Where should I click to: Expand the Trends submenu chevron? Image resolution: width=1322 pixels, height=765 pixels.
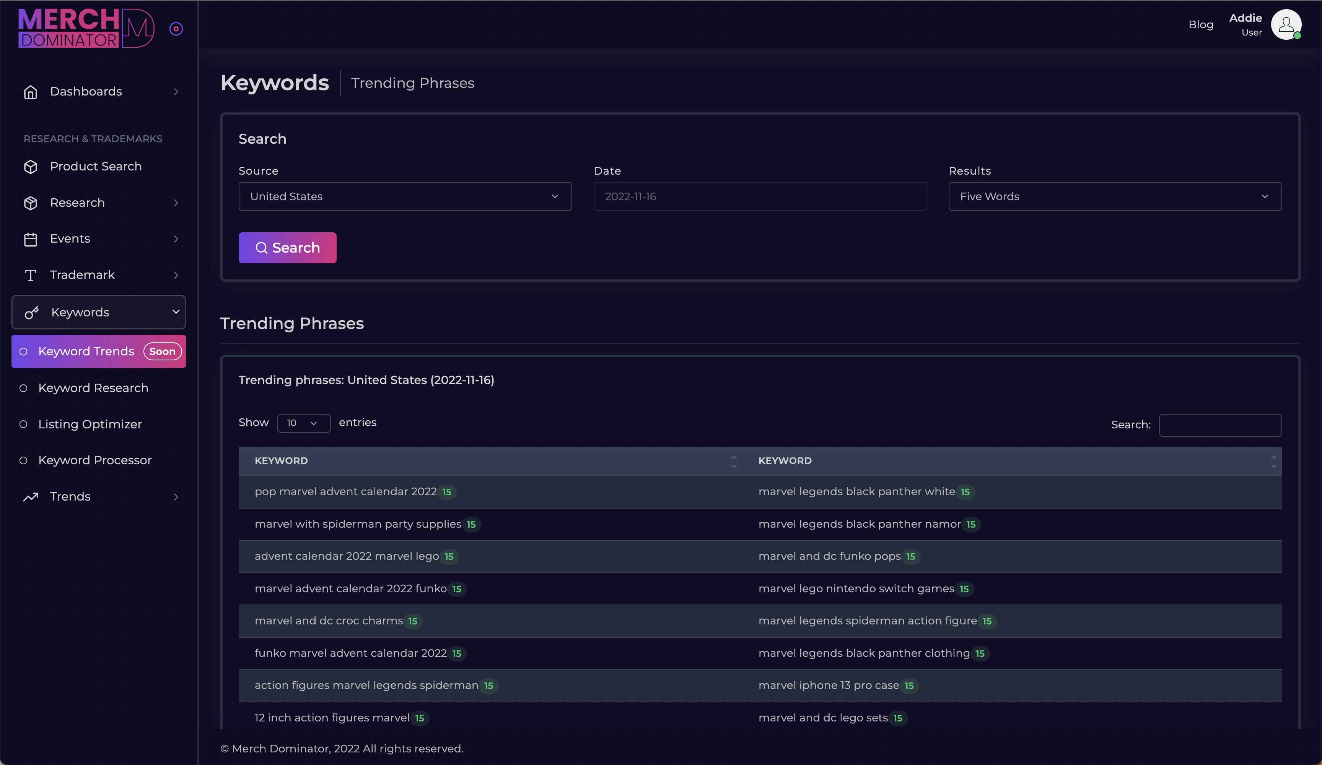(176, 497)
